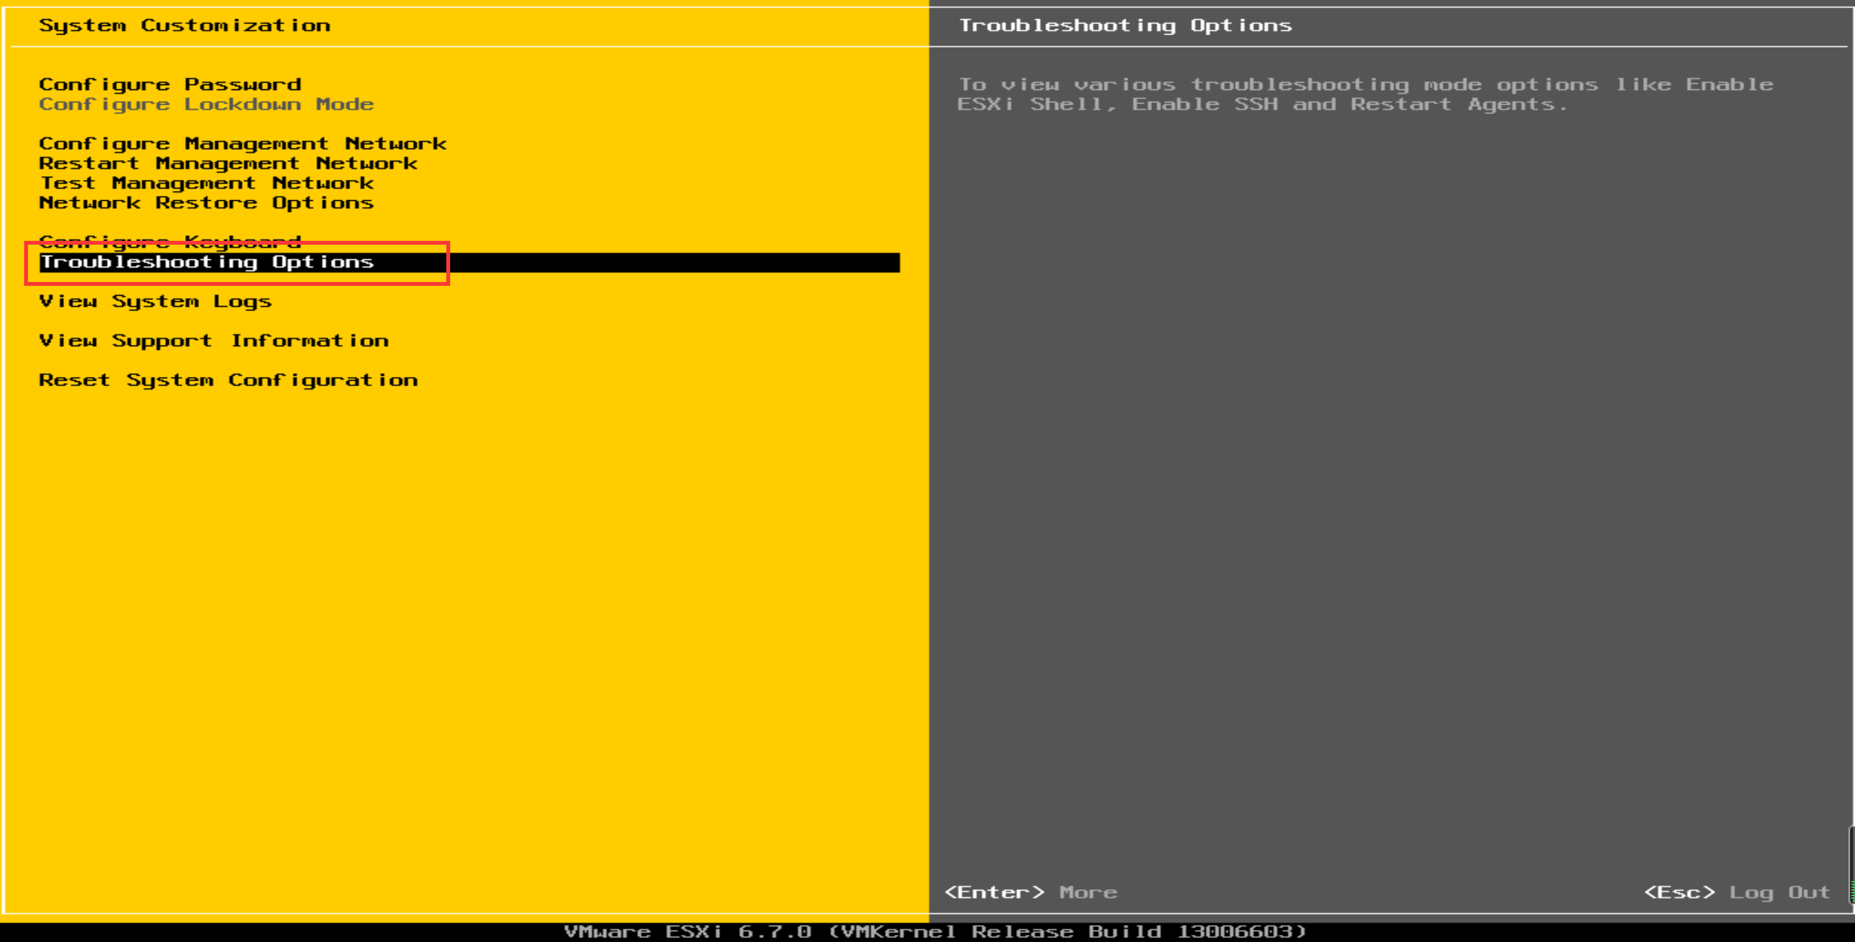Open Network Restore Options
Image resolution: width=1855 pixels, height=942 pixels.
pos(206,203)
